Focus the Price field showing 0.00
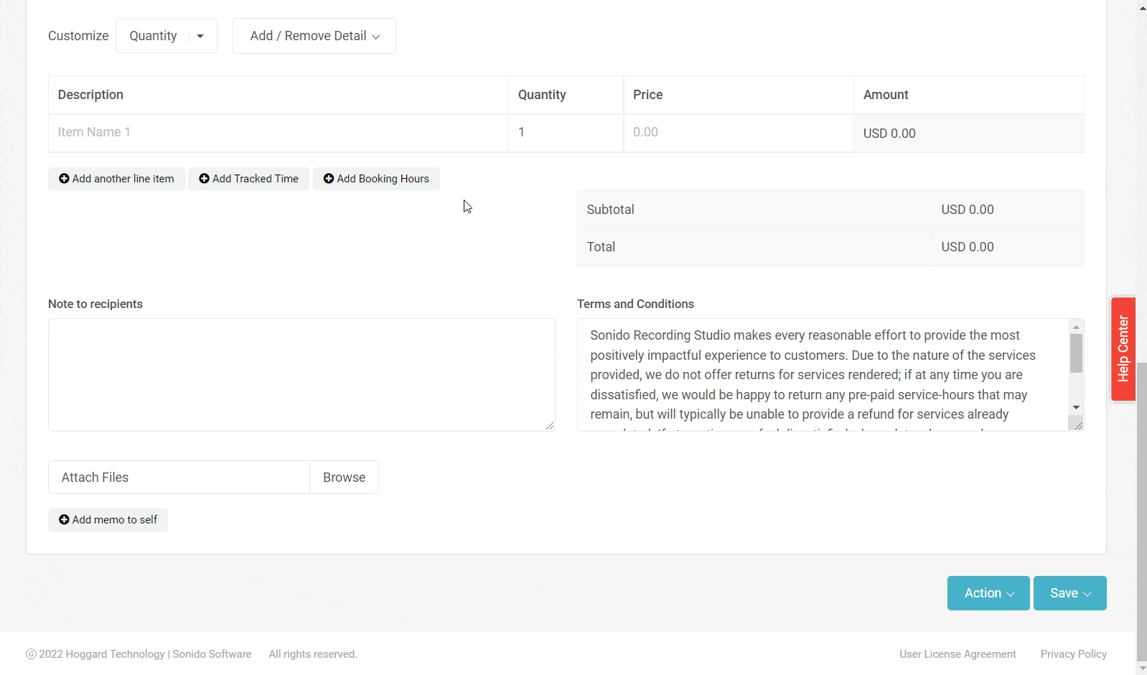 point(737,133)
